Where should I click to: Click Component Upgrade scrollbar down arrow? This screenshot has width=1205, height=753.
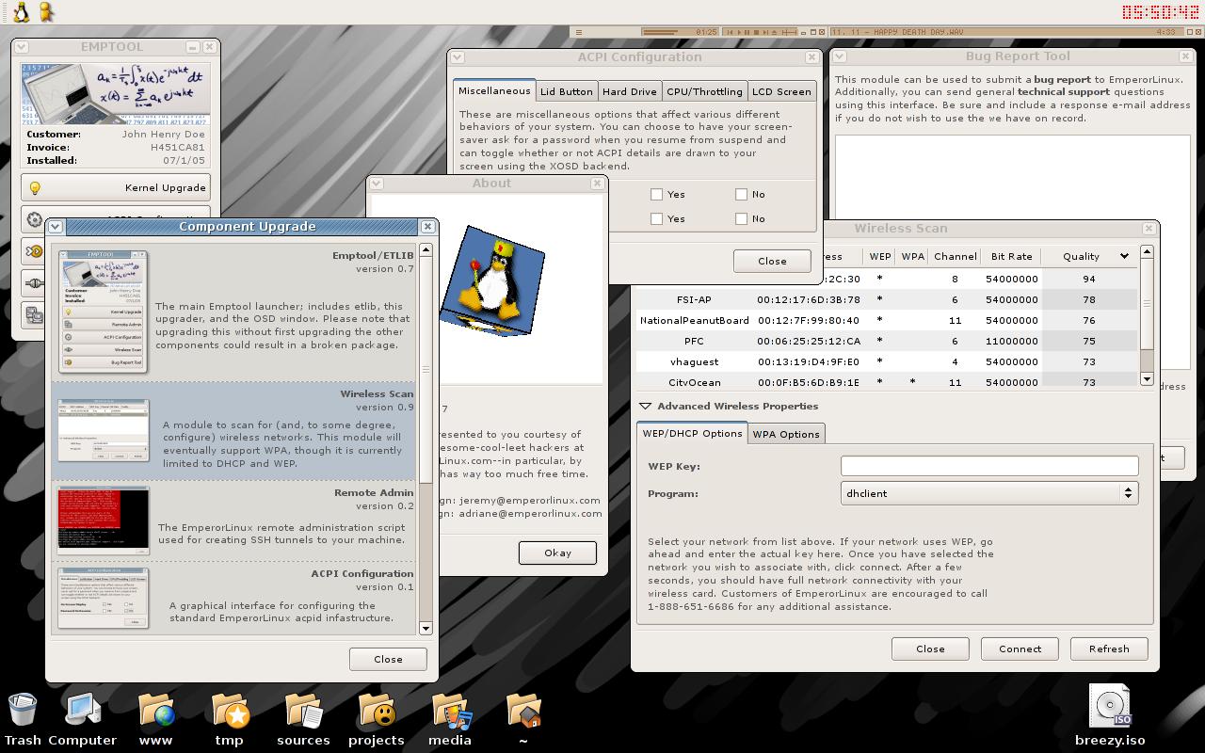426,628
